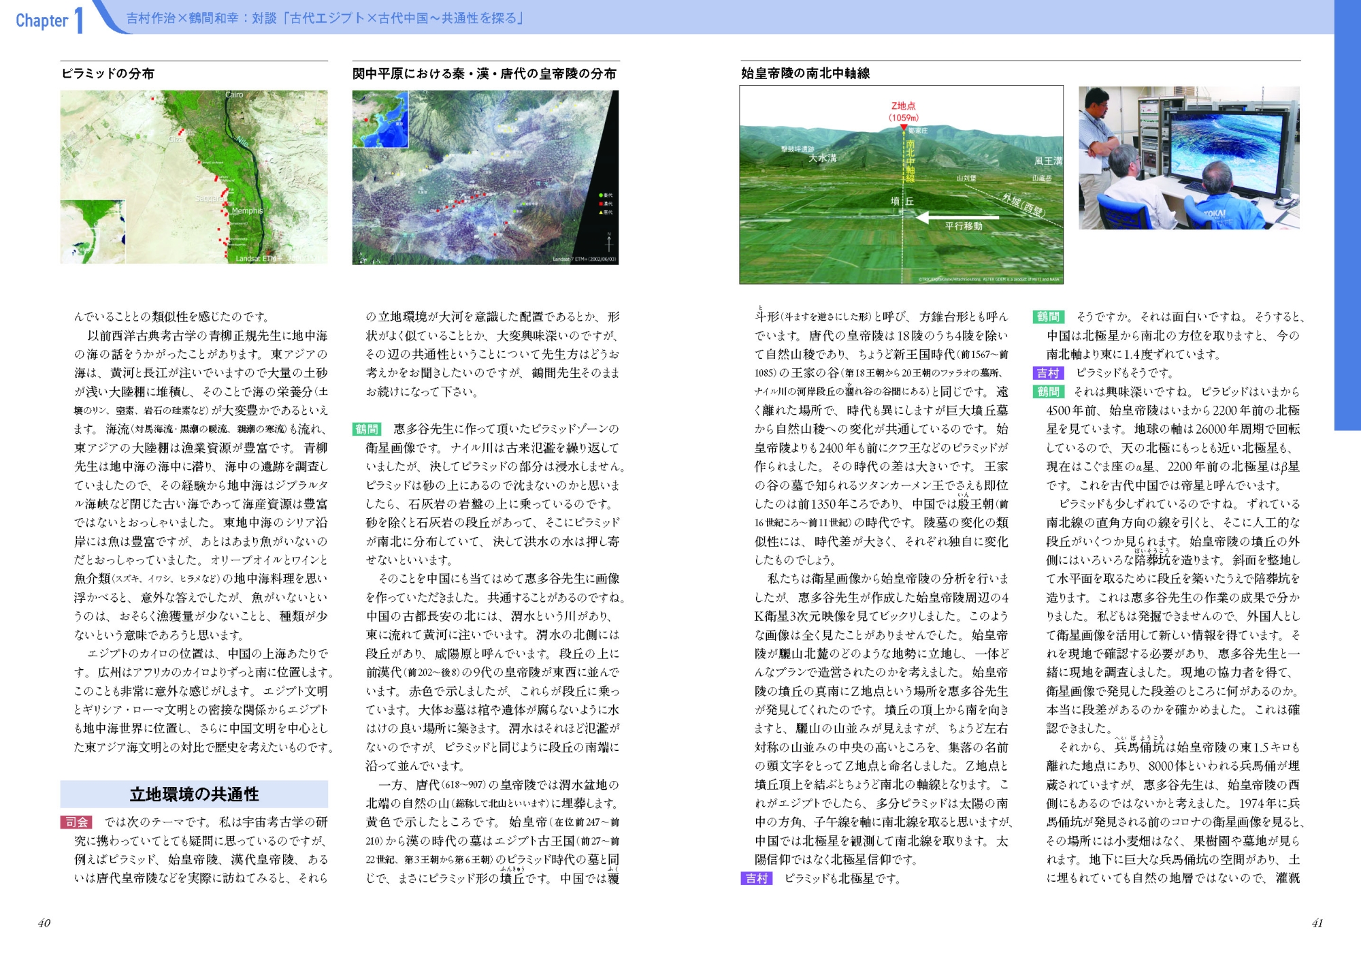This screenshot has height=962, width=1361.
Task: Click the Cairo label on the Nile map
Action: 234,95
